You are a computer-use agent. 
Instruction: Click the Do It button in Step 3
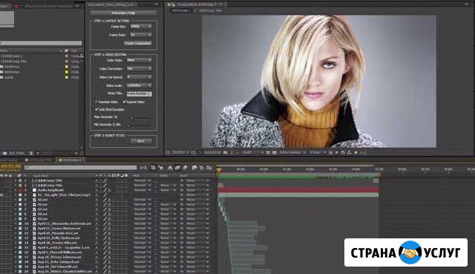click(141, 141)
